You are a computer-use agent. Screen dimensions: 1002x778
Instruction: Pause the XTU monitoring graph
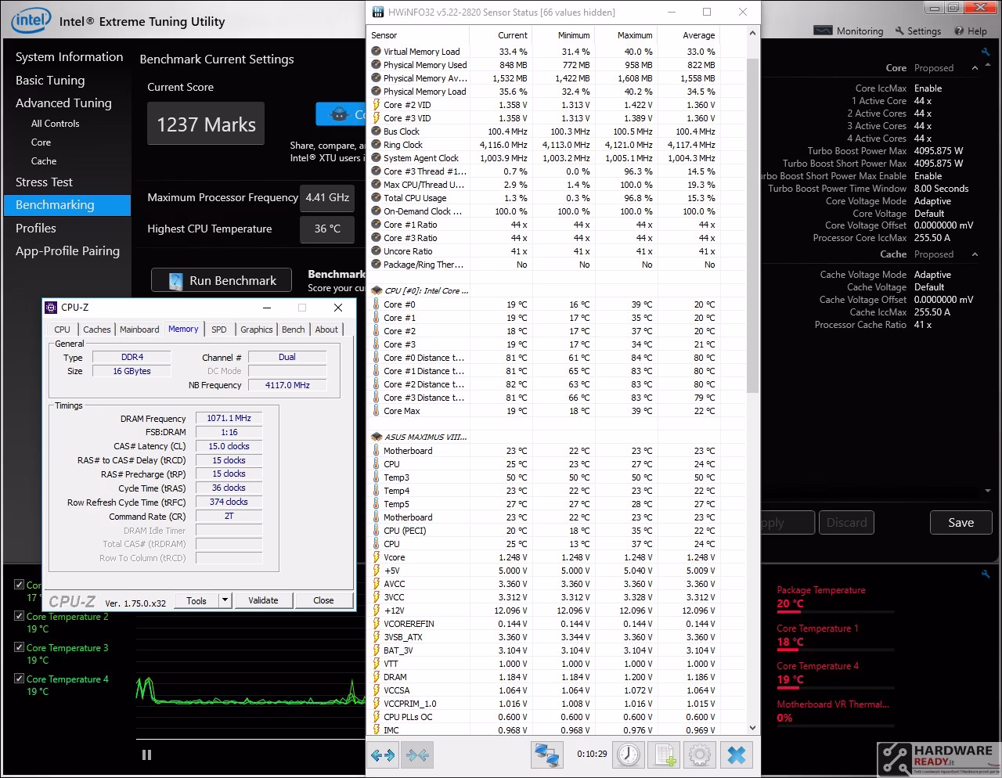[146, 755]
